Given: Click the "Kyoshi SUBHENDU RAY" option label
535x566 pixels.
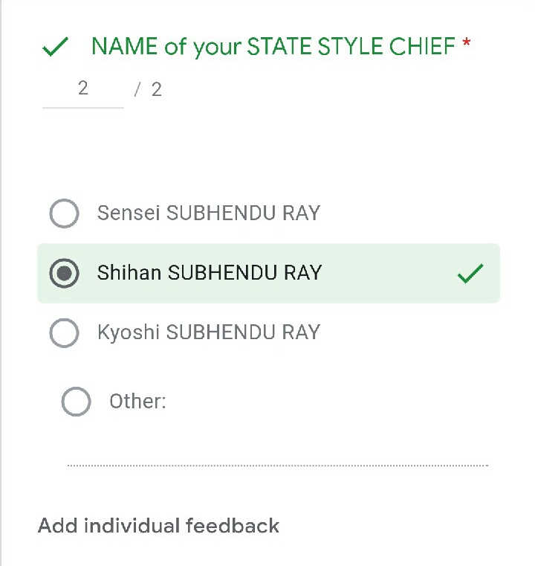Looking at the screenshot, I should click(208, 332).
